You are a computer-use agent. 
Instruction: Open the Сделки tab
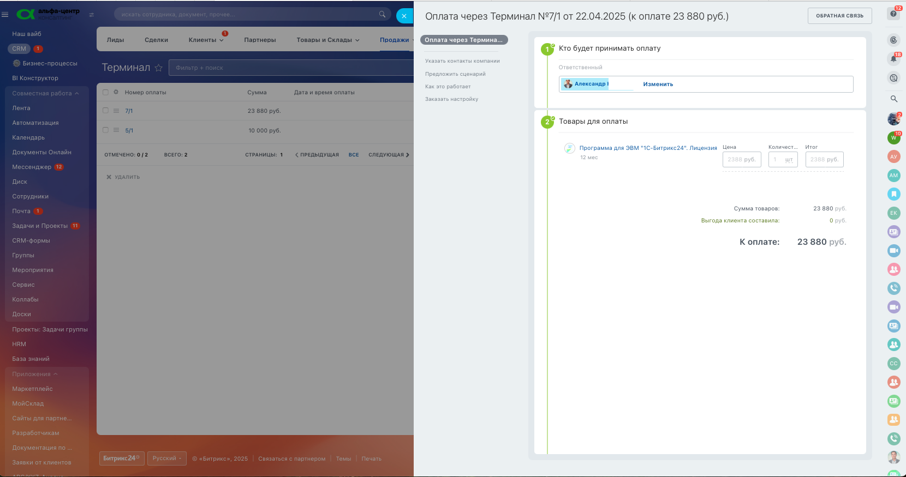coord(156,40)
